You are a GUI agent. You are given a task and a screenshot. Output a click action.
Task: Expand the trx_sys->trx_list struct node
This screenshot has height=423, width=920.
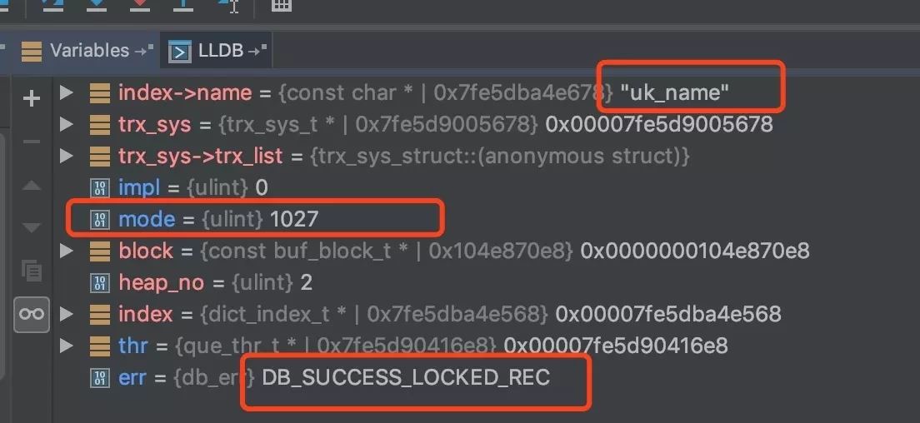[67, 156]
